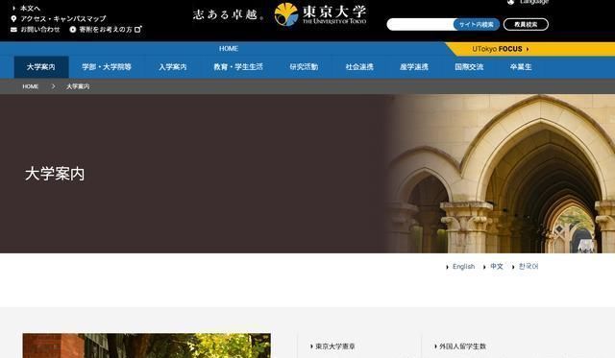Viewport: 615px width, 358px height.
Task: Click the envelope icon beside お問い合わせ
Action: [x=13, y=30]
